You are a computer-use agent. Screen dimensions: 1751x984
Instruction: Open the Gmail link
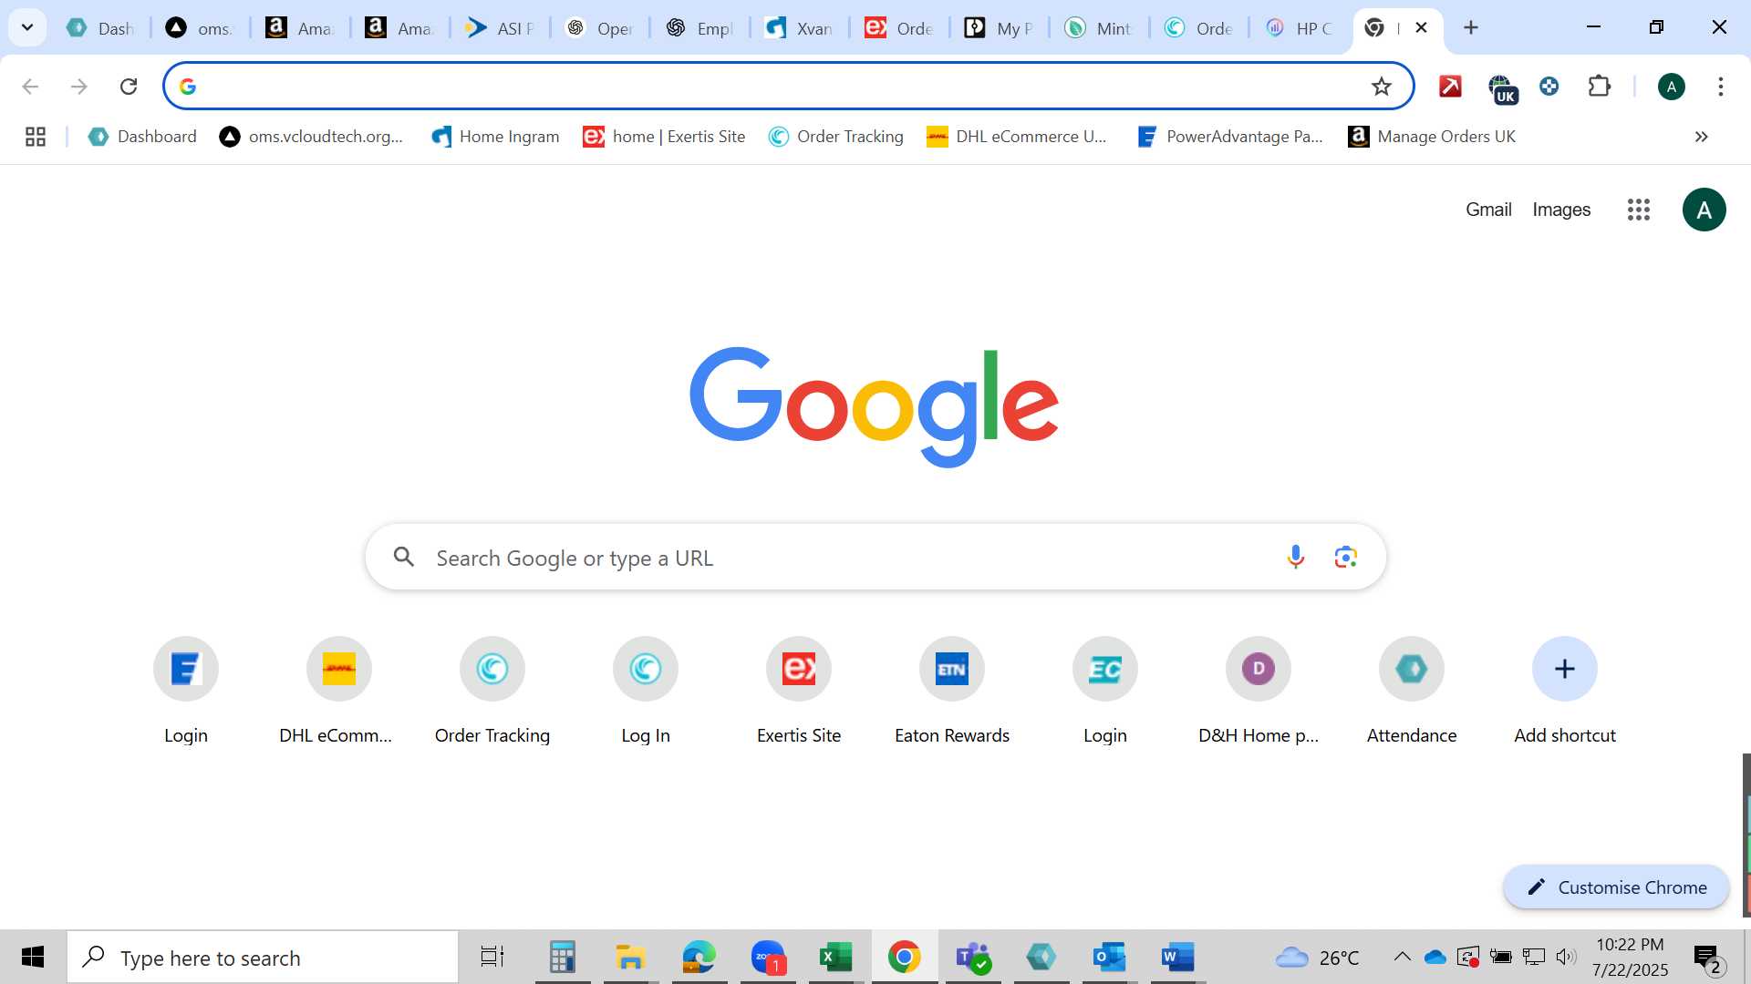click(x=1488, y=210)
